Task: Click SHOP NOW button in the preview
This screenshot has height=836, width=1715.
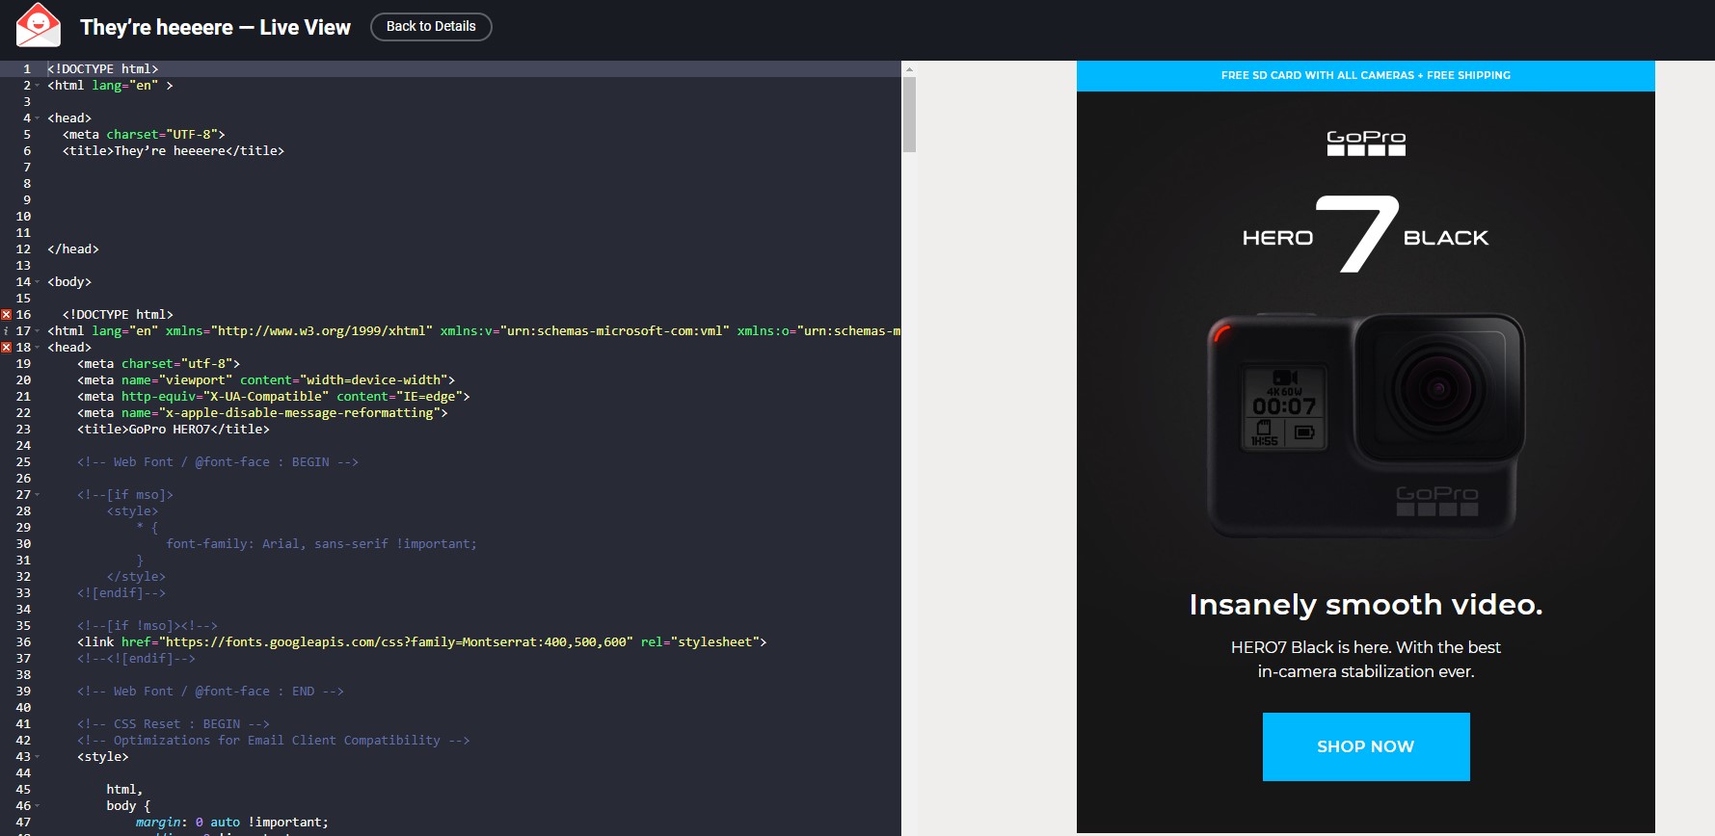Action: click(1366, 746)
